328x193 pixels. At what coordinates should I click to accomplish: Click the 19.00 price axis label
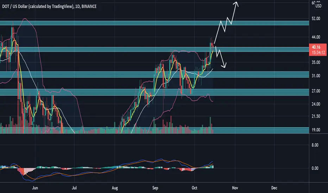pos(316,130)
